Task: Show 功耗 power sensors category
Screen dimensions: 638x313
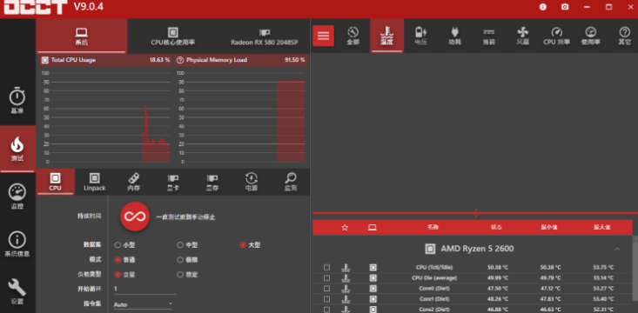Action: pos(454,36)
